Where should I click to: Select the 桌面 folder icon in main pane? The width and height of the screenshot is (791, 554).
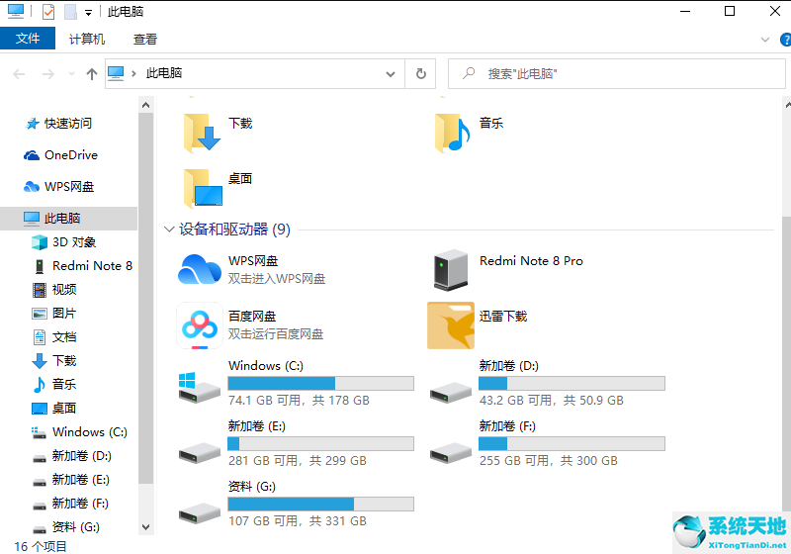coord(204,188)
